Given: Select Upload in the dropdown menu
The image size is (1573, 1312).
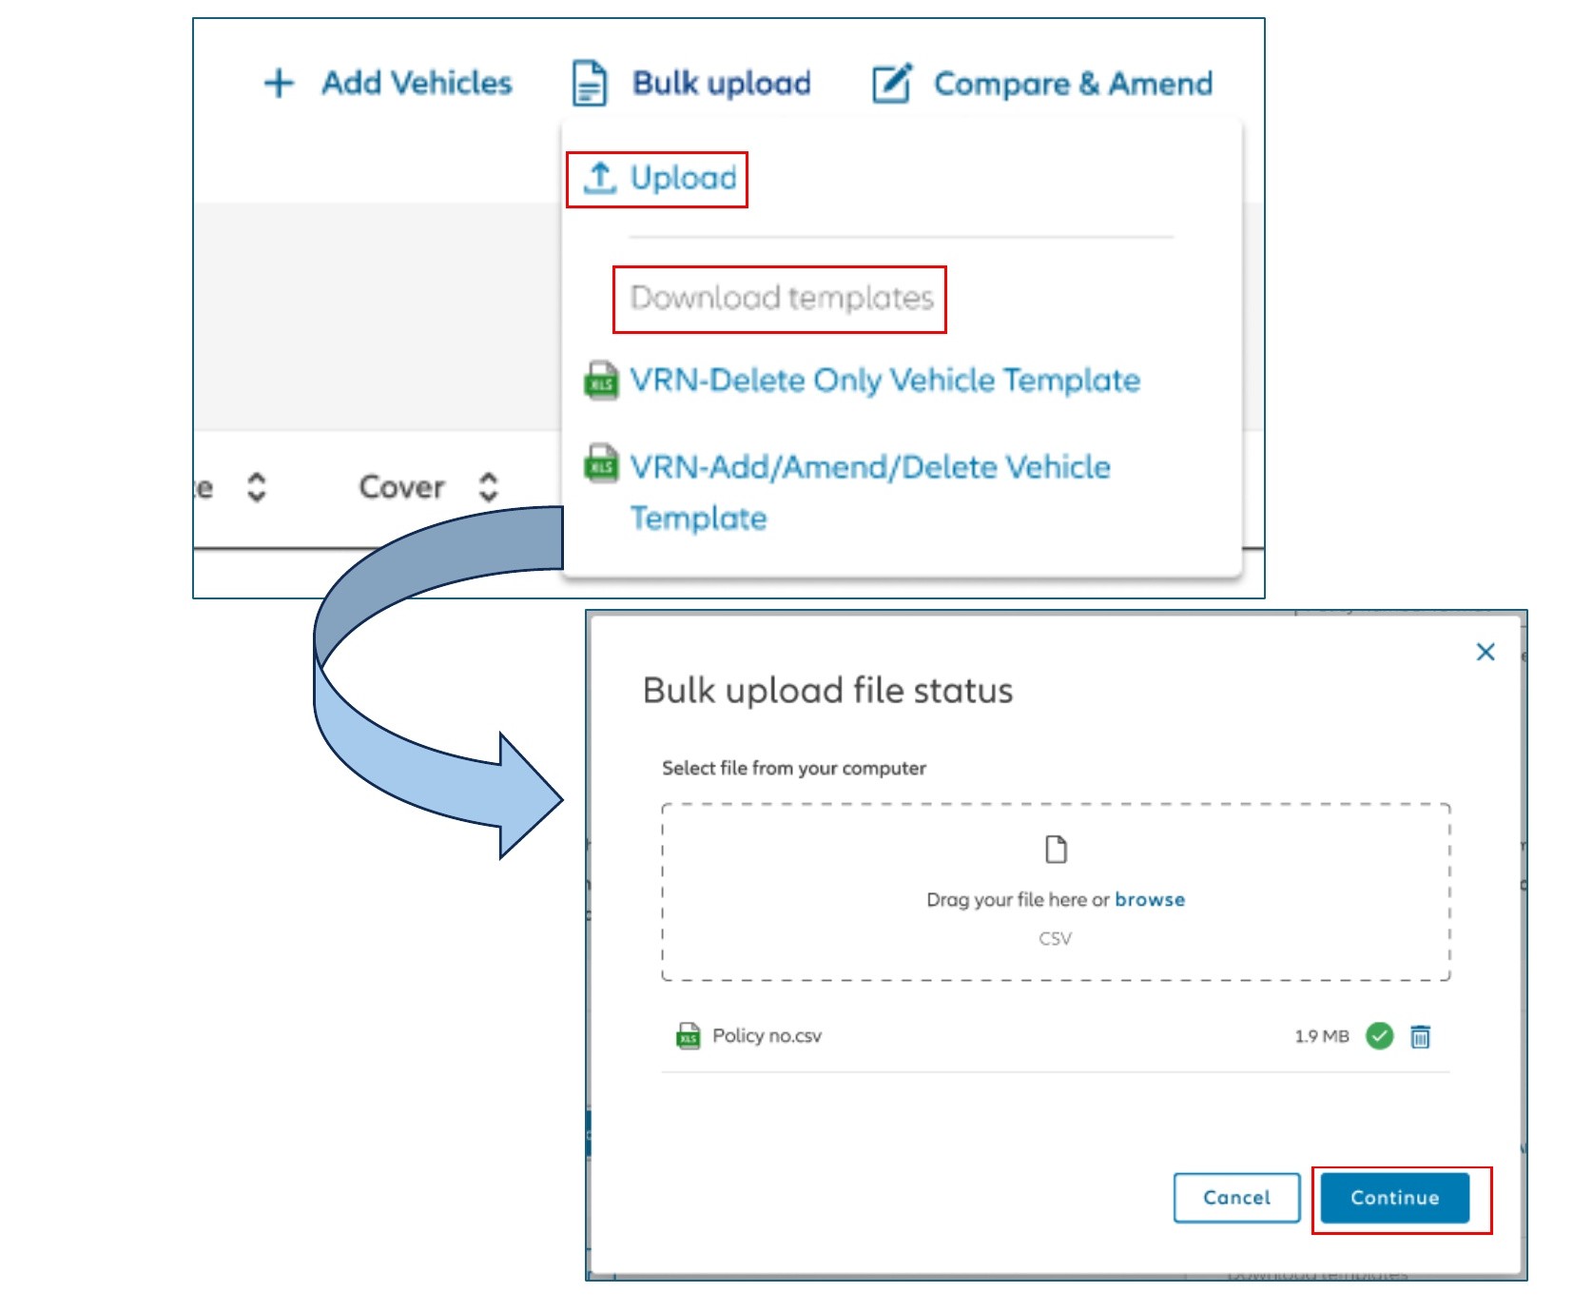Looking at the screenshot, I should tap(684, 178).
